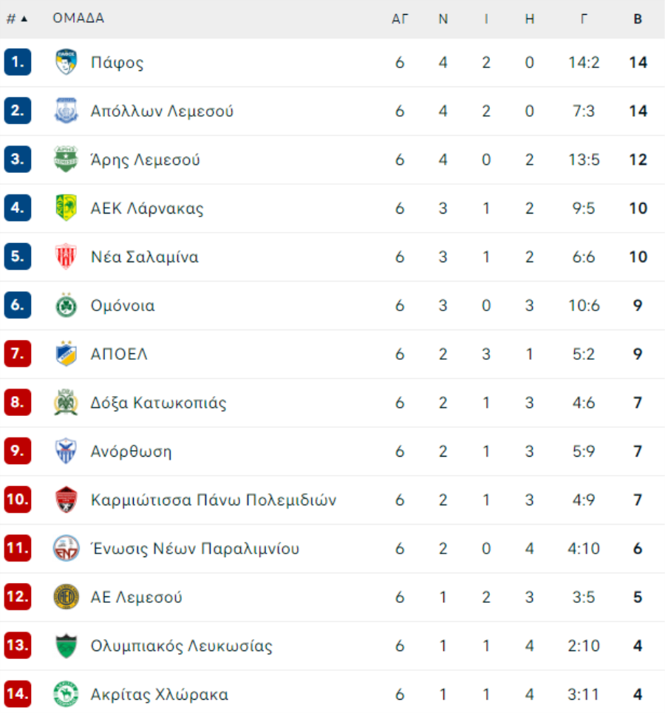This screenshot has height=713, width=665.
Task: Click the Απόλλων Λεμεσού club logo
Action: coord(66,111)
